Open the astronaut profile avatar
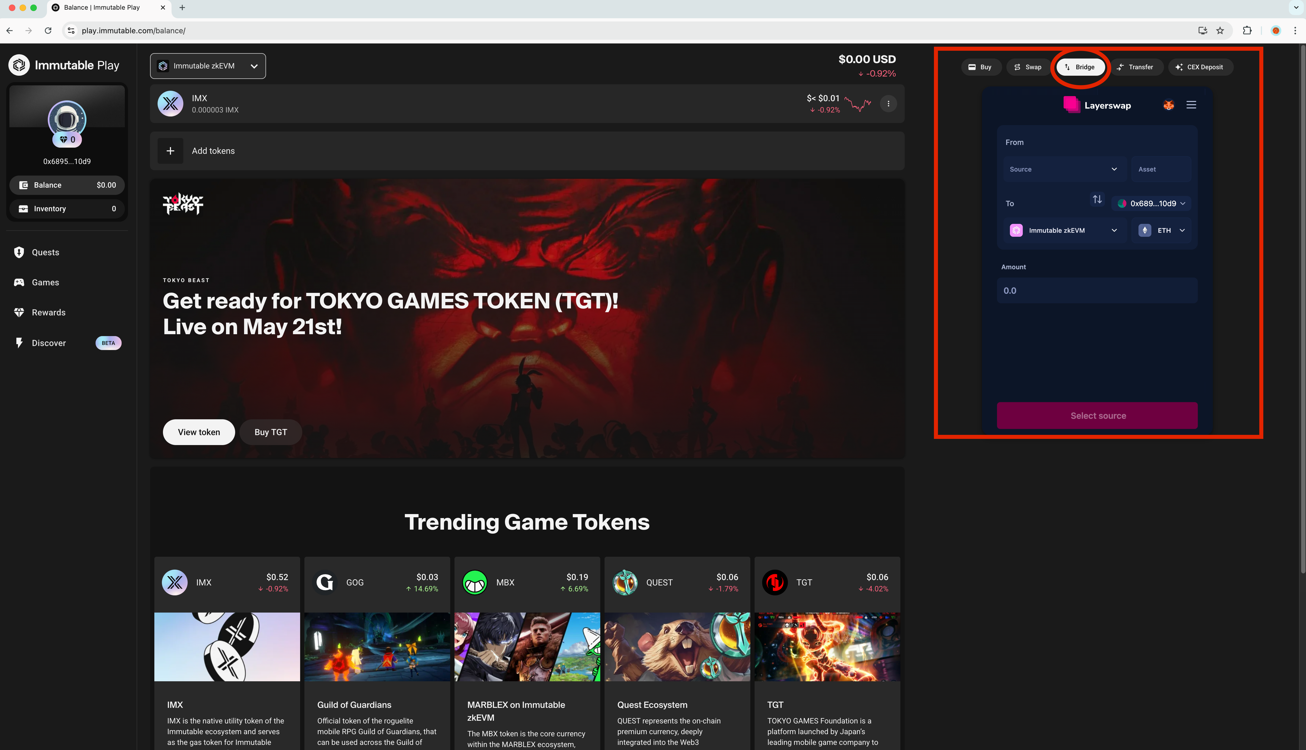The image size is (1306, 750). tap(67, 119)
